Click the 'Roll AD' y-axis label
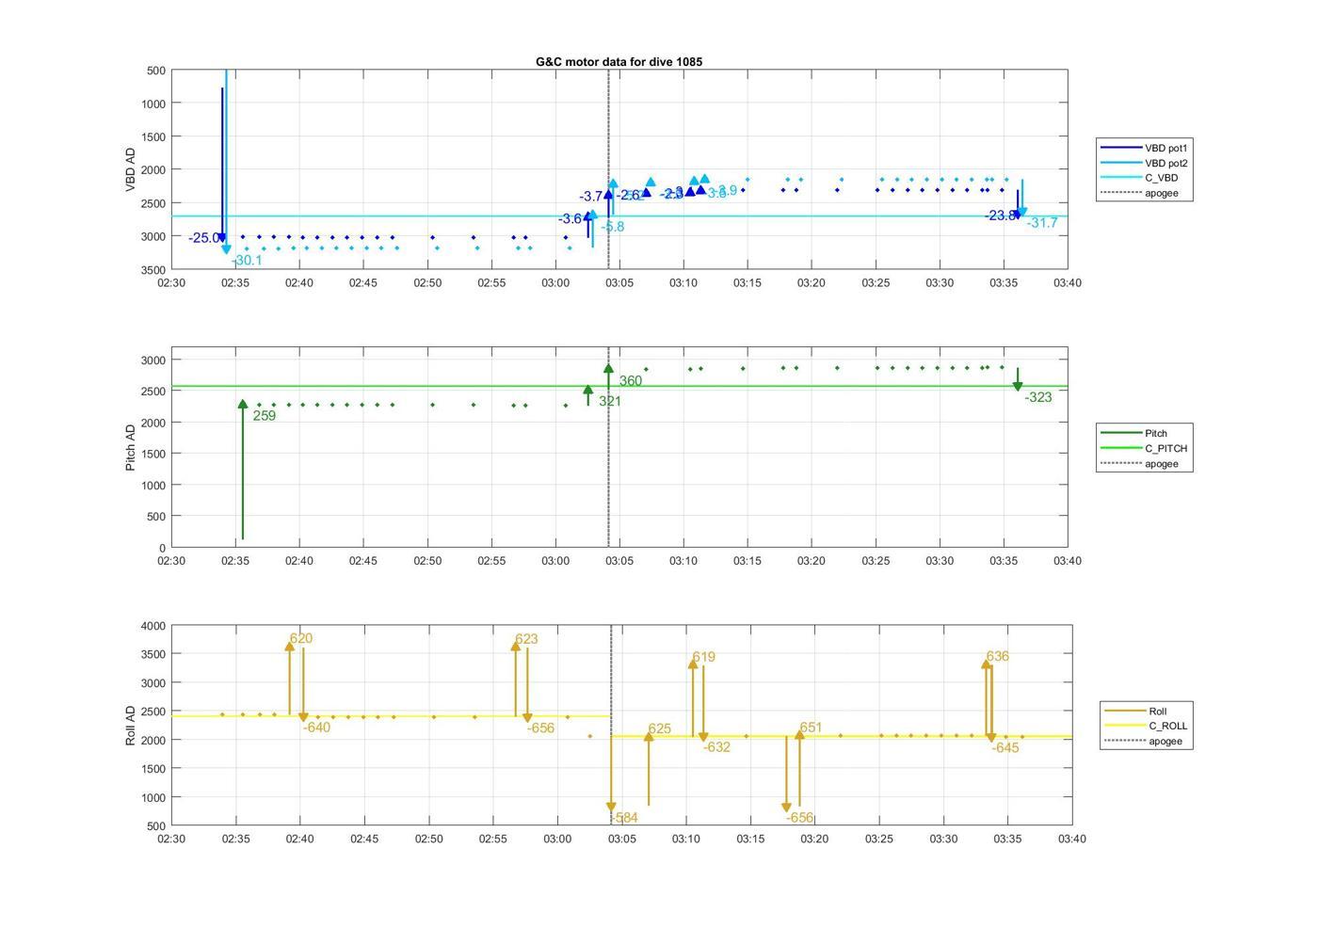Image resolution: width=1318 pixels, height=928 pixels. pos(131,725)
